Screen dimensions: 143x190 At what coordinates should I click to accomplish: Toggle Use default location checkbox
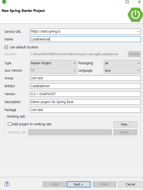[x=6, y=47]
